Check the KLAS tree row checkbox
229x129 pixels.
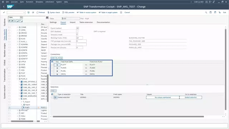10,39
